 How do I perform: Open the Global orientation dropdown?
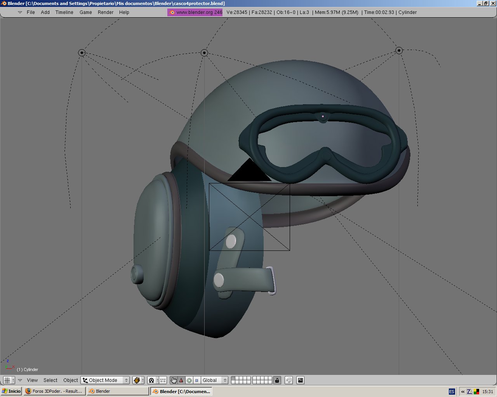[x=214, y=380]
